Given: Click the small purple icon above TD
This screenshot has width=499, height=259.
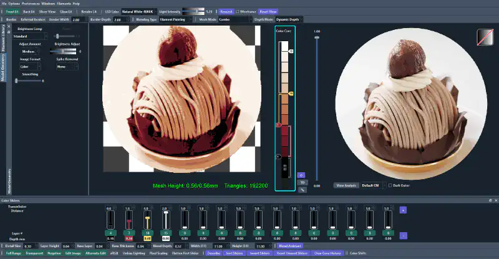Looking at the screenshot, I should pyautogui.click(x=302, y=175).
